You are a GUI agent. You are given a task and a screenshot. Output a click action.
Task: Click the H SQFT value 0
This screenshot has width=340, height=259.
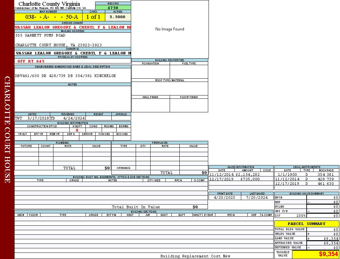(77, 130)
